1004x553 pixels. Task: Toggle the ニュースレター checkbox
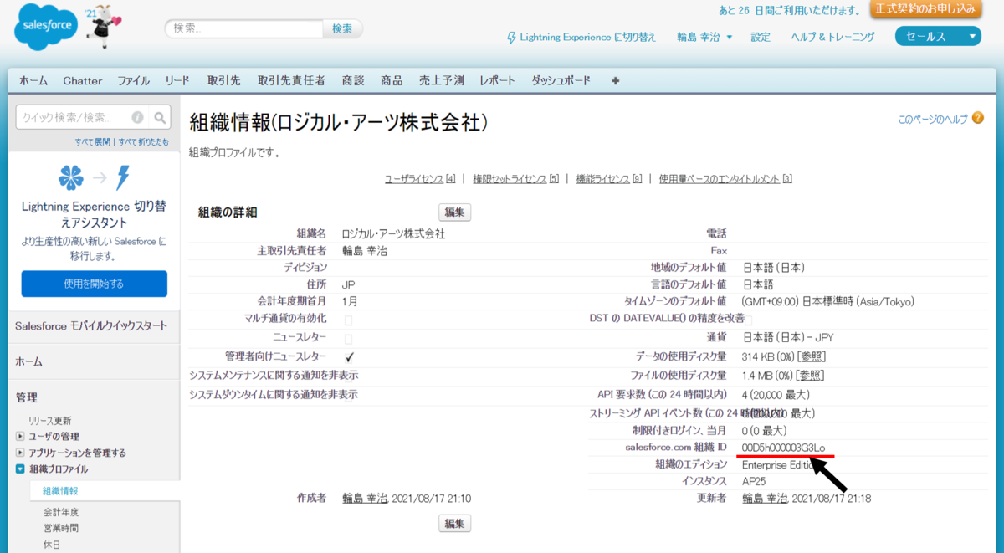(x=348, y=338)
